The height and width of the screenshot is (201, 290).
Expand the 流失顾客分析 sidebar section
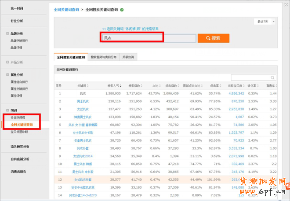[x=20, y=147]
